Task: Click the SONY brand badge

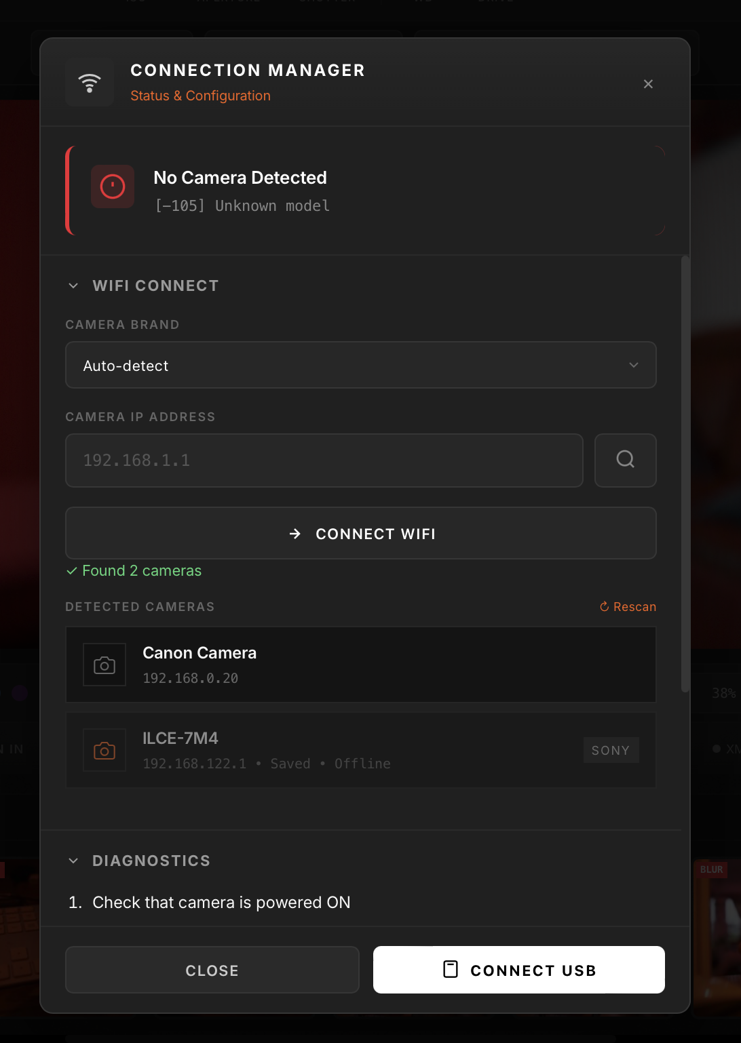Action: [611, 750]
